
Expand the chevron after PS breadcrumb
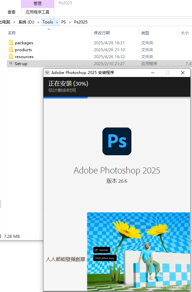click(x=70, y=22)
